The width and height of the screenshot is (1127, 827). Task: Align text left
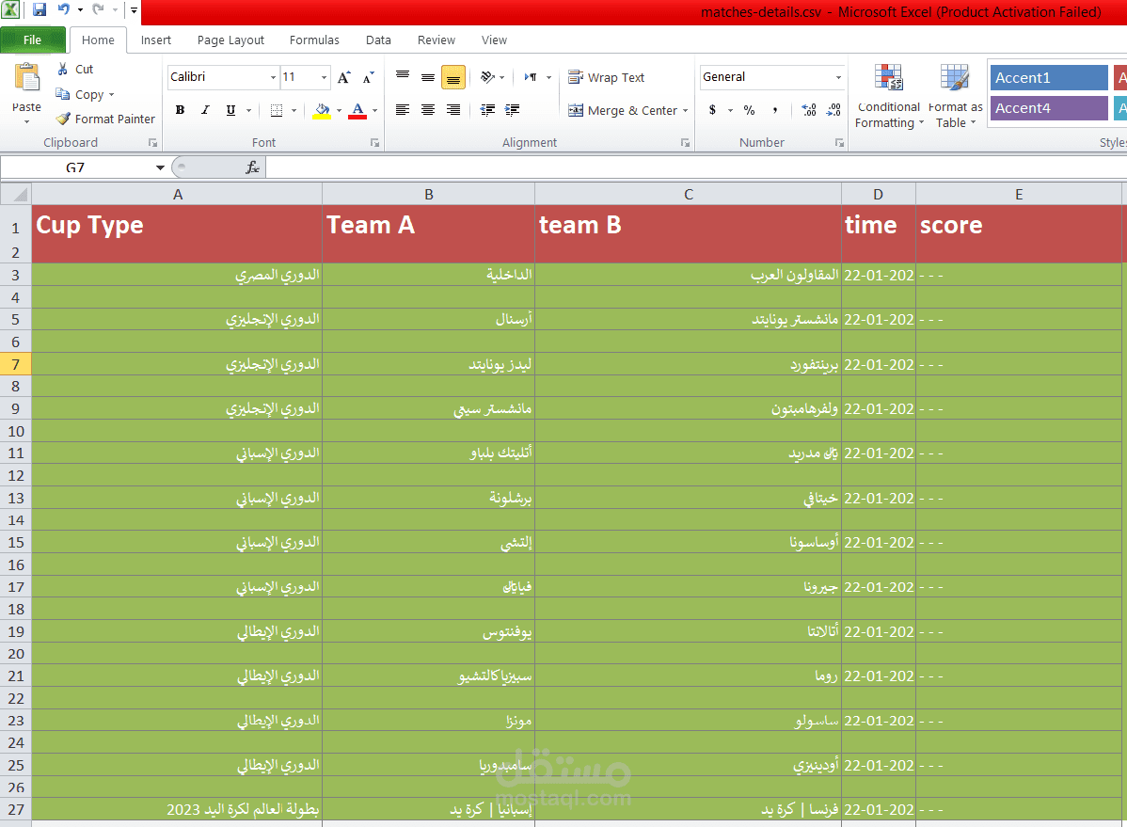click(x=403, y=110)
